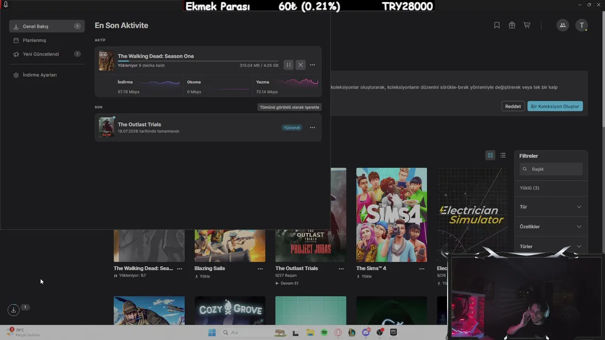
Task: Open options menu for The Walking Dead library card
Action: (180, 269)
